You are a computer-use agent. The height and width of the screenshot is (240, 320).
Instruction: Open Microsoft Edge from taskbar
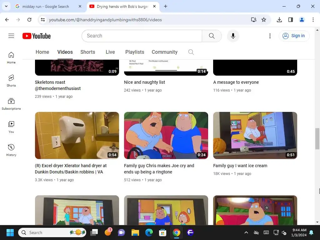coord(149,232)
